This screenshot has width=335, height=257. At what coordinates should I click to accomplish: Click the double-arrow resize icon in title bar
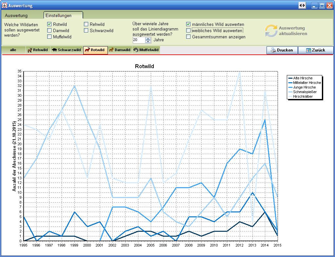click(x=302, y=6)
